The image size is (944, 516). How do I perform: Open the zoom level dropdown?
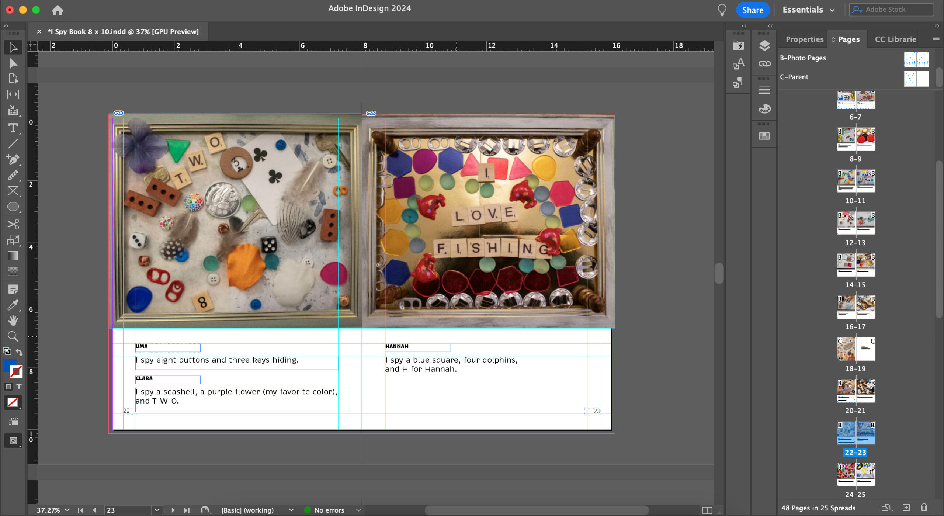[67, 510]
